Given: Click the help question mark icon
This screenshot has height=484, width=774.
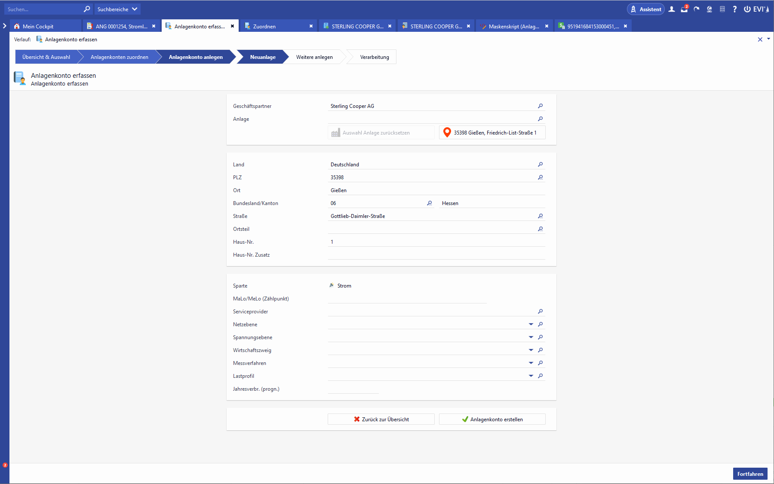Looking at the screenshot, I should click(x=734, y=9).
